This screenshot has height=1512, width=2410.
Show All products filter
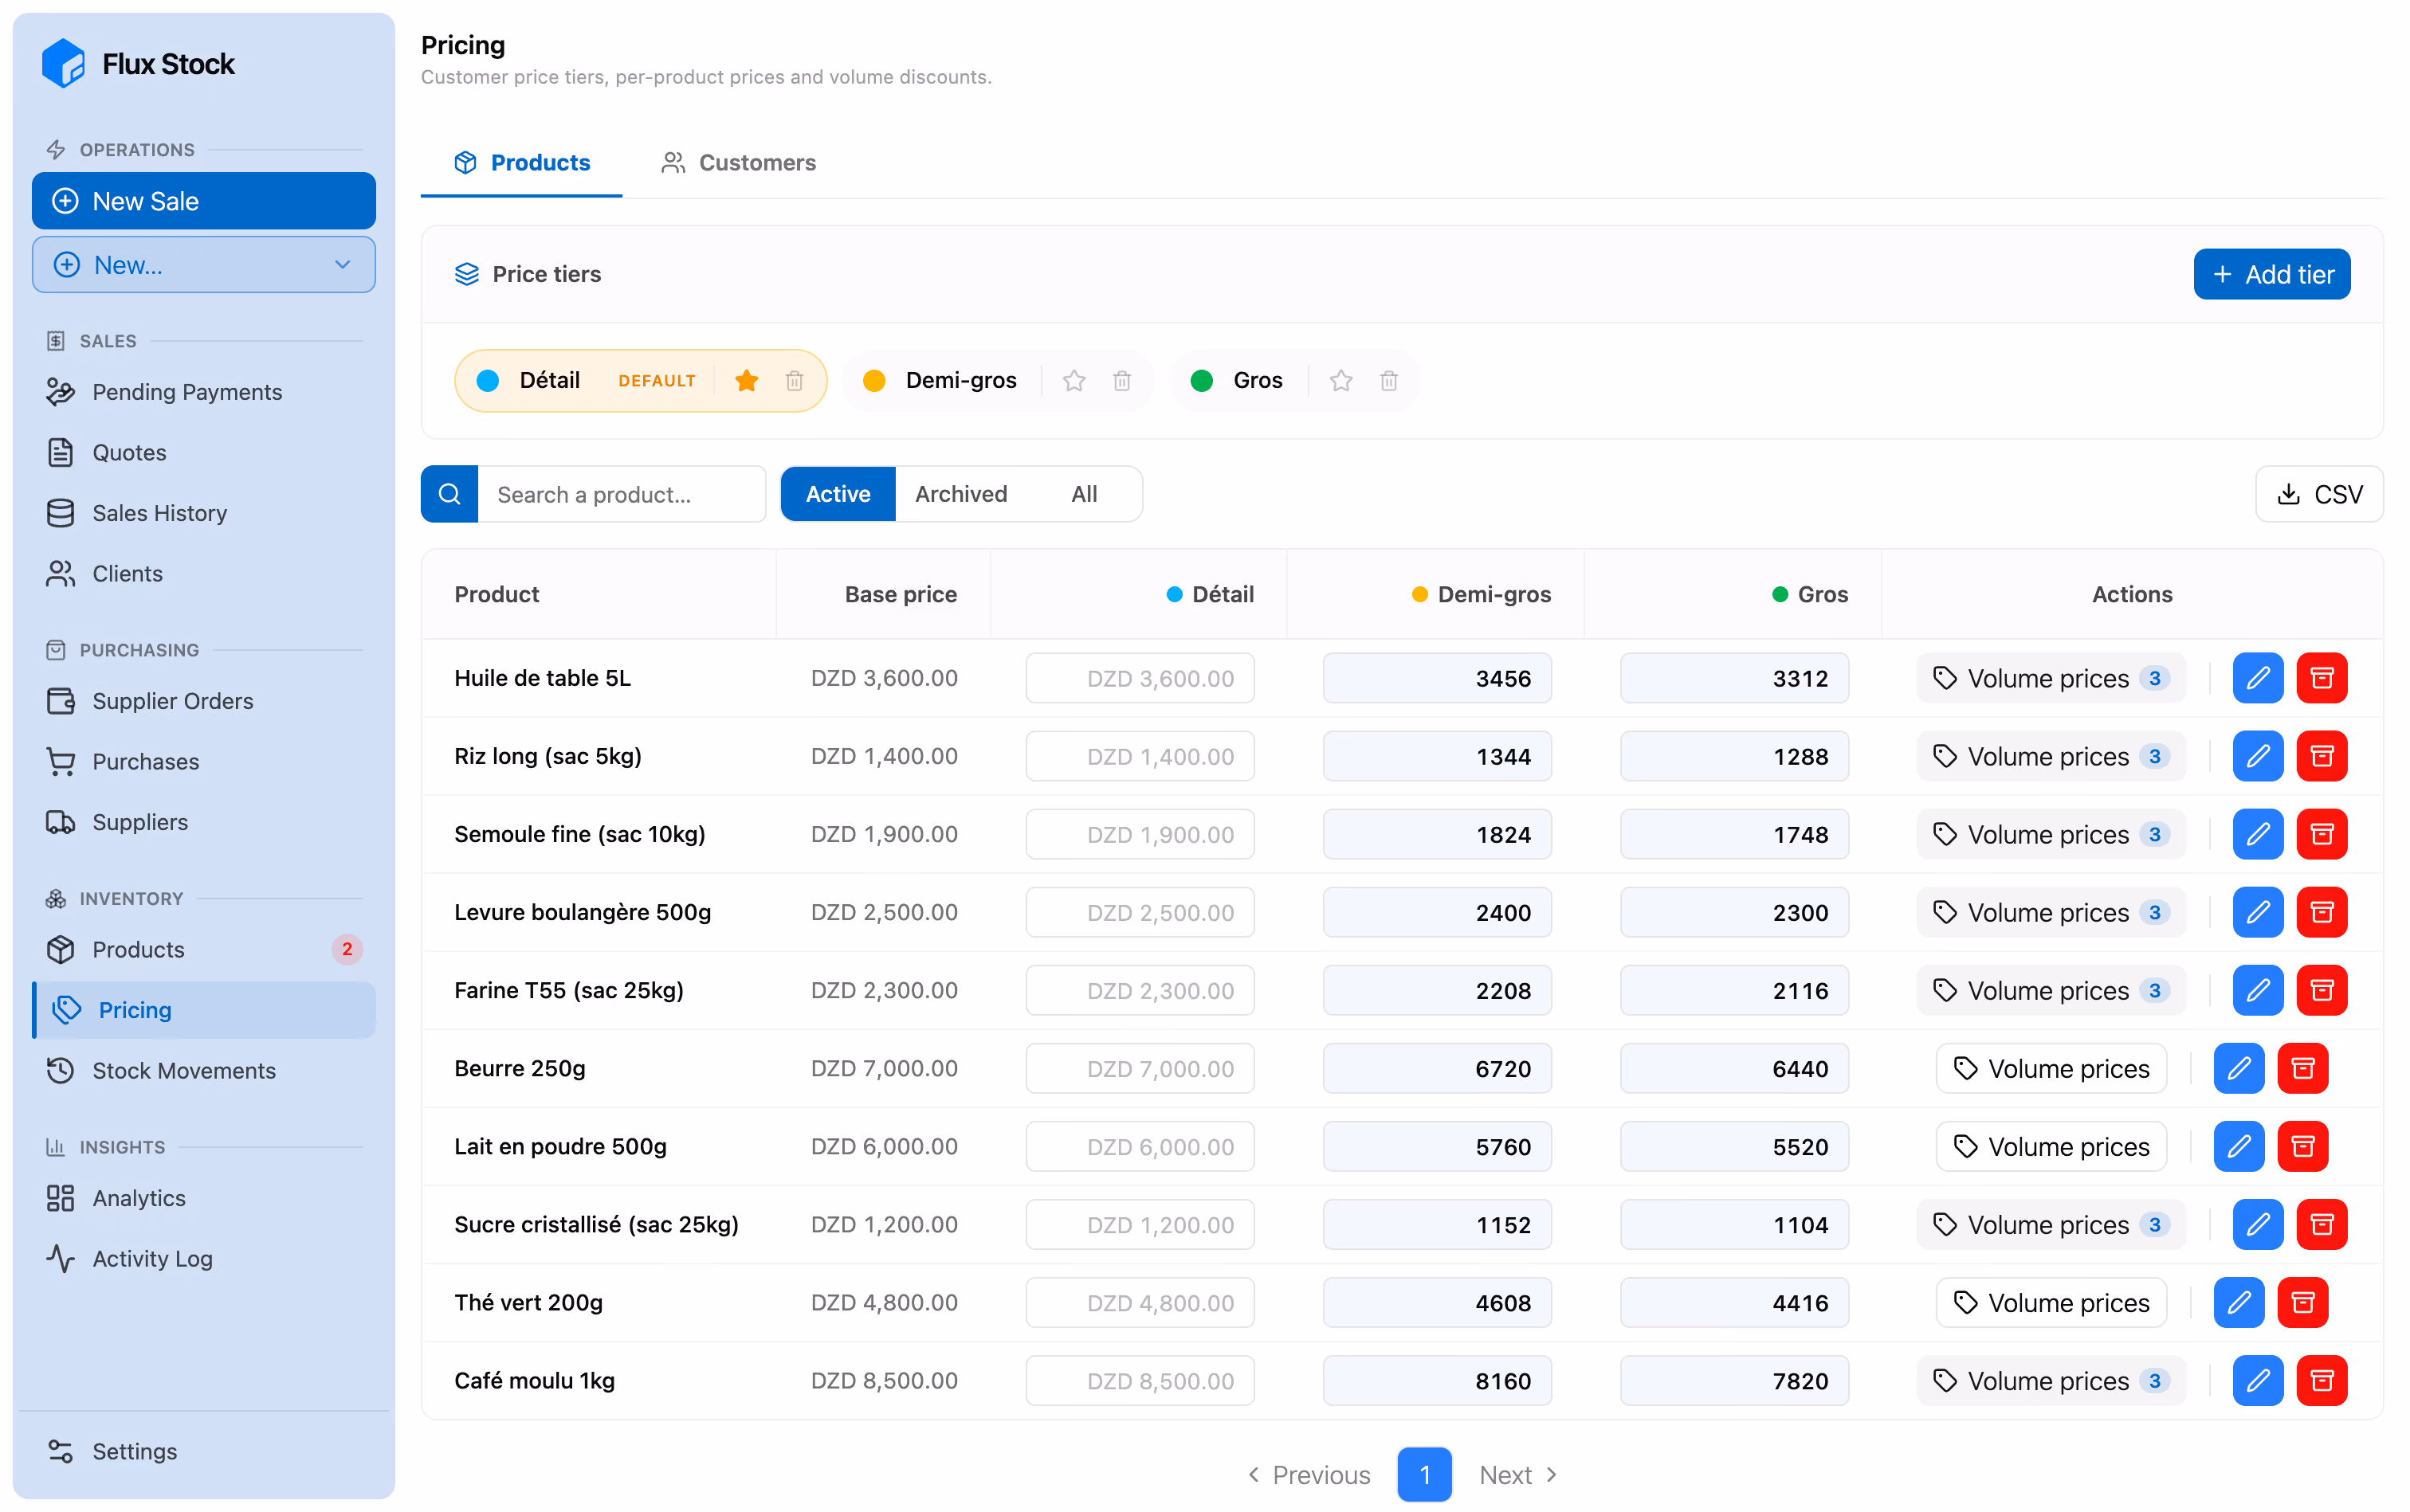coord(1083,494)
